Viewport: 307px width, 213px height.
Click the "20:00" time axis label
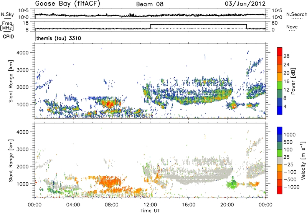(227, 205)
